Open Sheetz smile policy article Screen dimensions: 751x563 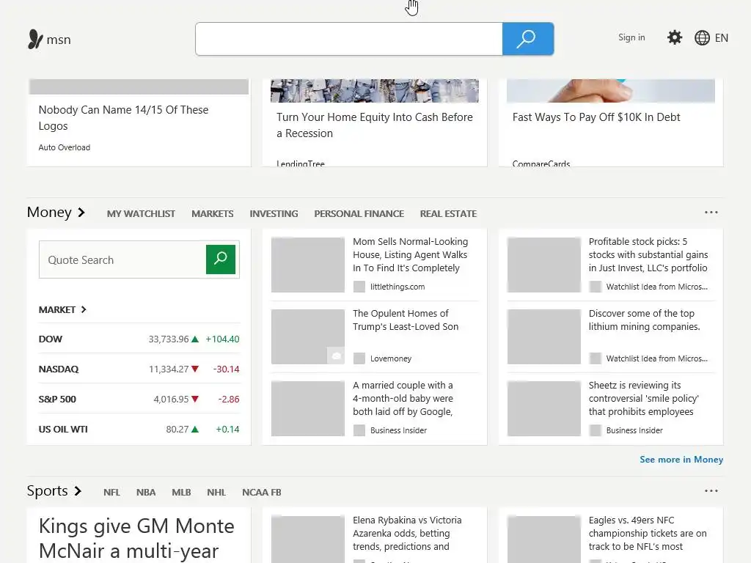[643, 398]
